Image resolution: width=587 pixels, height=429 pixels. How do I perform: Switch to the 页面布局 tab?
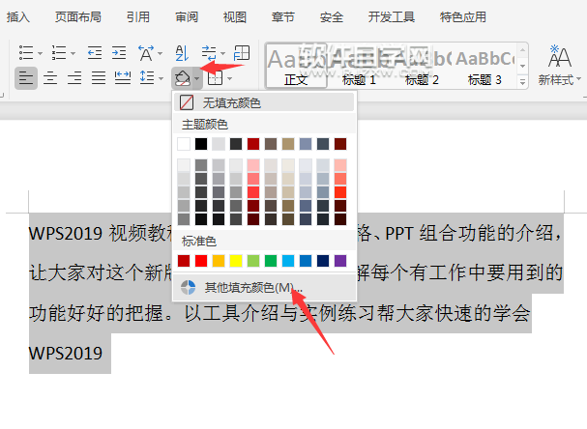(x=78, y=17)
